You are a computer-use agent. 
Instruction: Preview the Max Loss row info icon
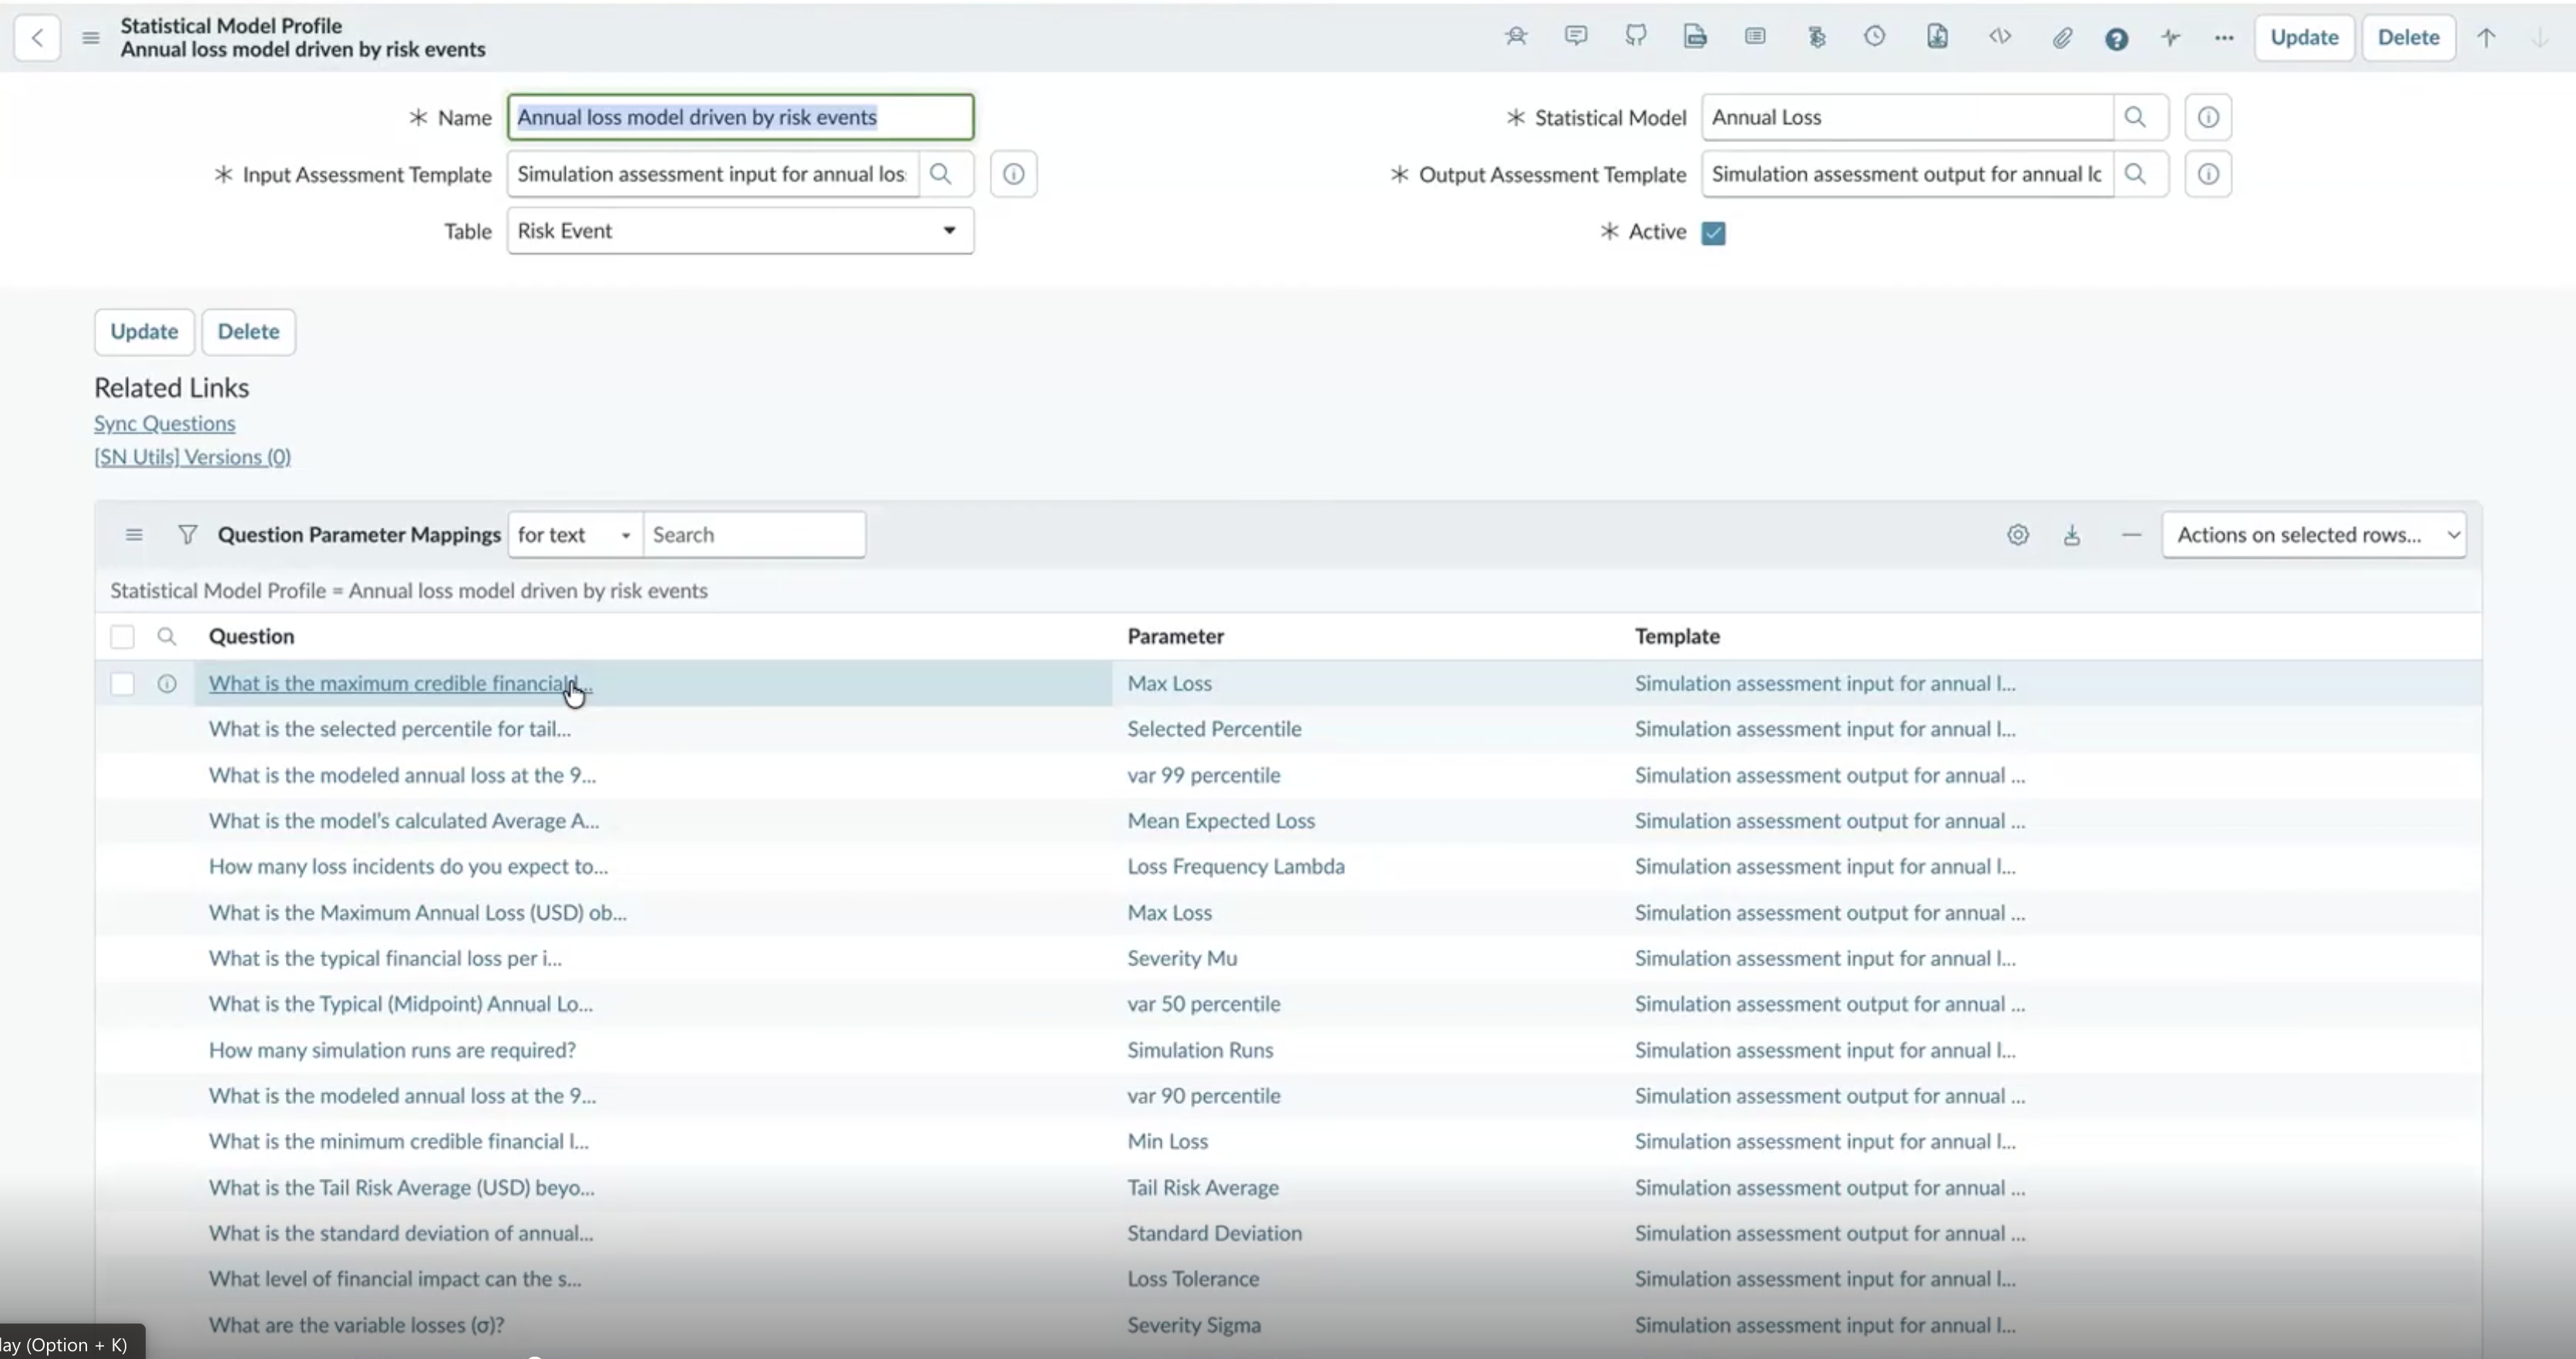click(167, 683)
